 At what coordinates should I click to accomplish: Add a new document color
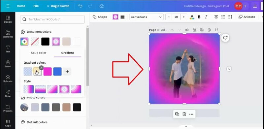tap(24, 42)
